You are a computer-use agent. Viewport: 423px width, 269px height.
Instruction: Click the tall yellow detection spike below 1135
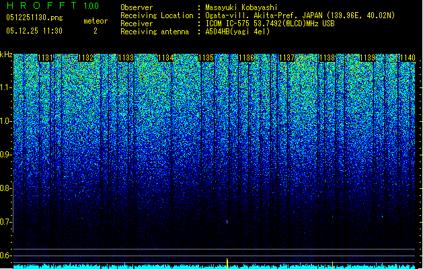227,264
